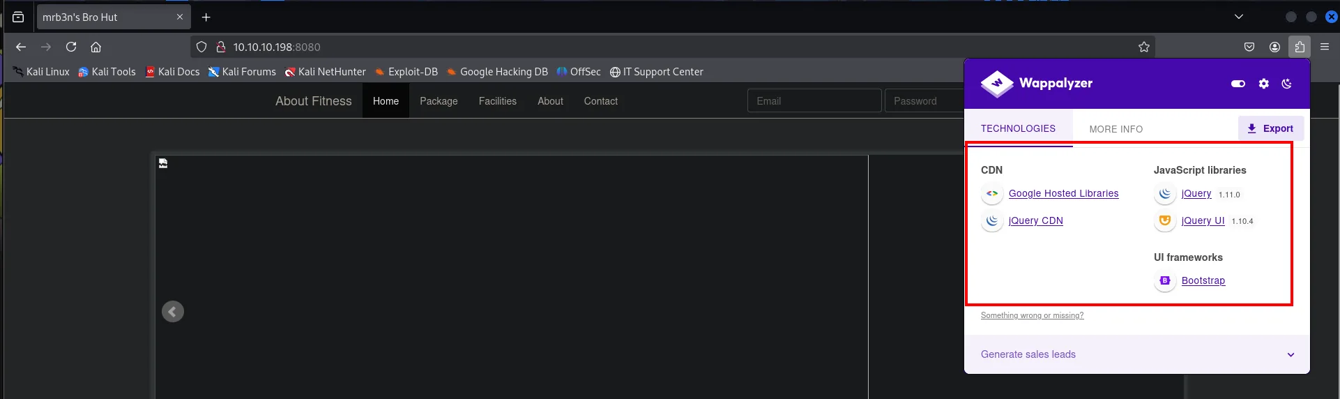
Task: Open the Firefox hamburger menu
Action: click(1325, 47)
